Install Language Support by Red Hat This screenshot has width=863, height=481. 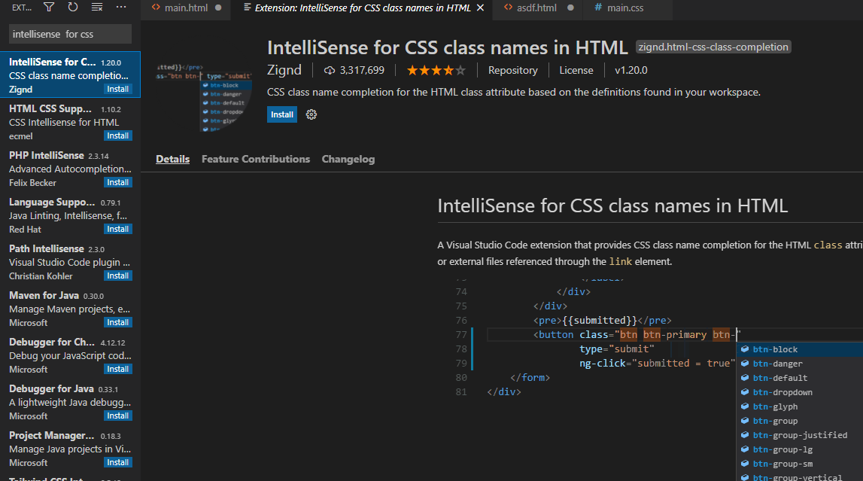point(118,230)
